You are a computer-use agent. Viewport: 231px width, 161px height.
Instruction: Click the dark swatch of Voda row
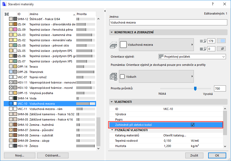click(15, 98)
